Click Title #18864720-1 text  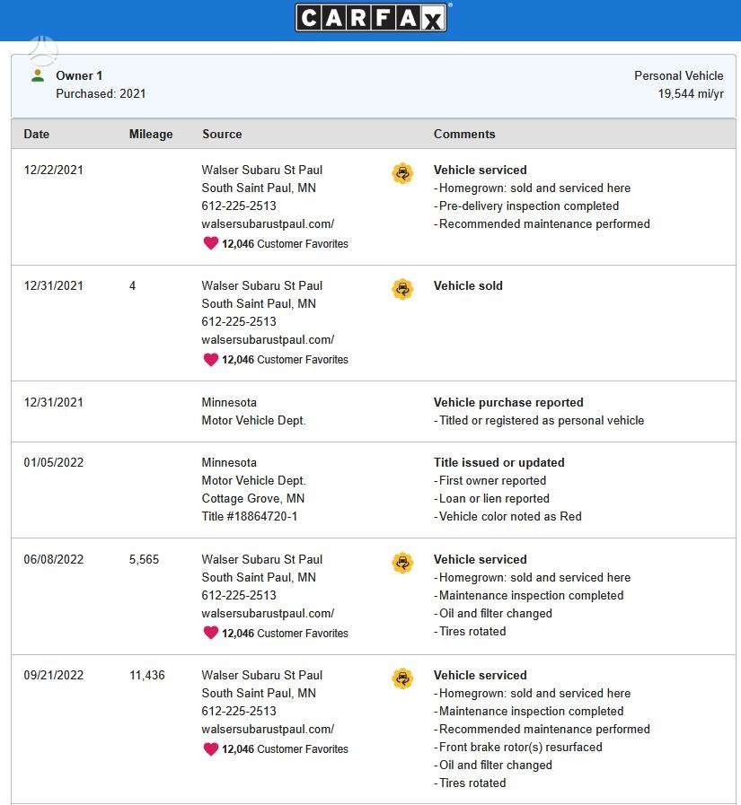click(249, 516)
